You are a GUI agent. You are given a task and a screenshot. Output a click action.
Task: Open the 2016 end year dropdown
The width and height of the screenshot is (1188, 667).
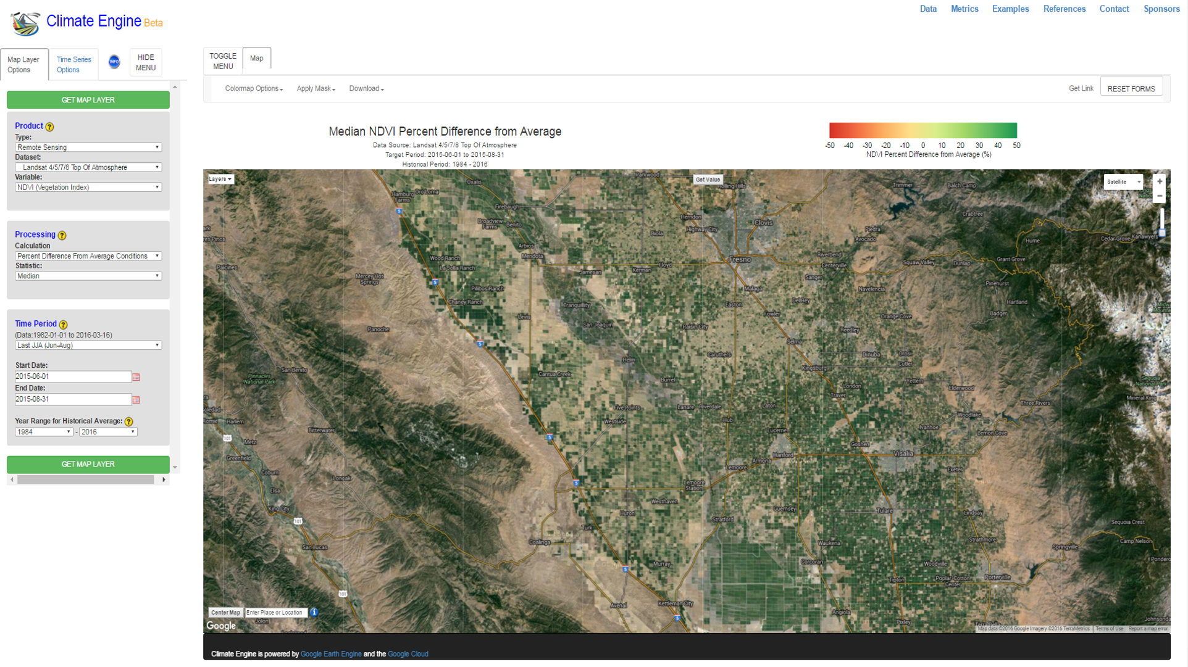[x=108, y=432]
